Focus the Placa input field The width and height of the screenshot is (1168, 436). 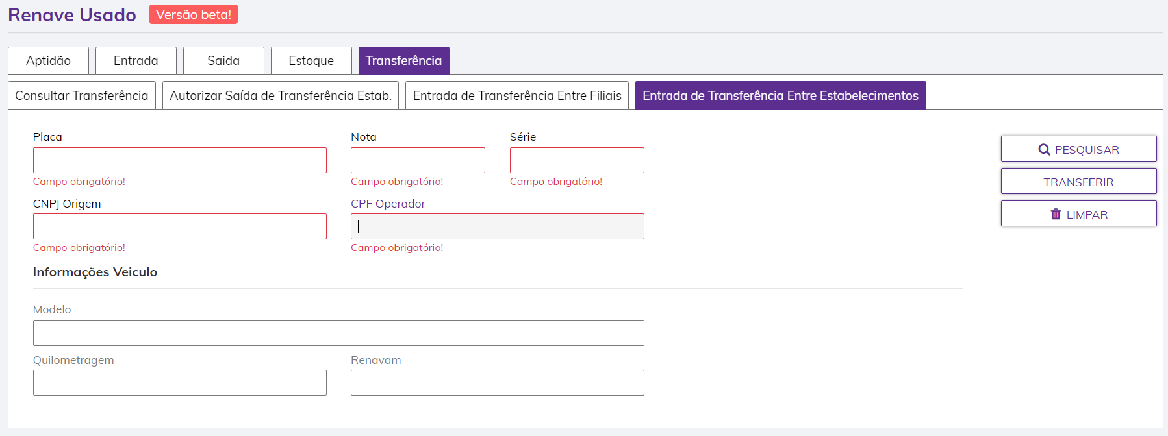click(179, 160)
